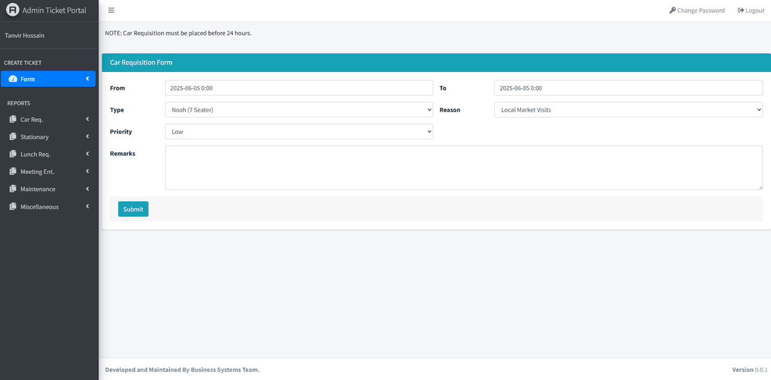The image size is (771, 380).
Task: Click the Change Password link
Action: click(x=700, y=10)
